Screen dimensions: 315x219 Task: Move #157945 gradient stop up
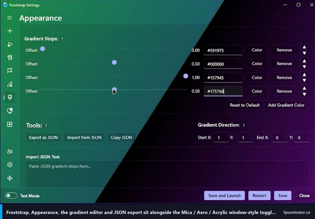tap(304, 75)
